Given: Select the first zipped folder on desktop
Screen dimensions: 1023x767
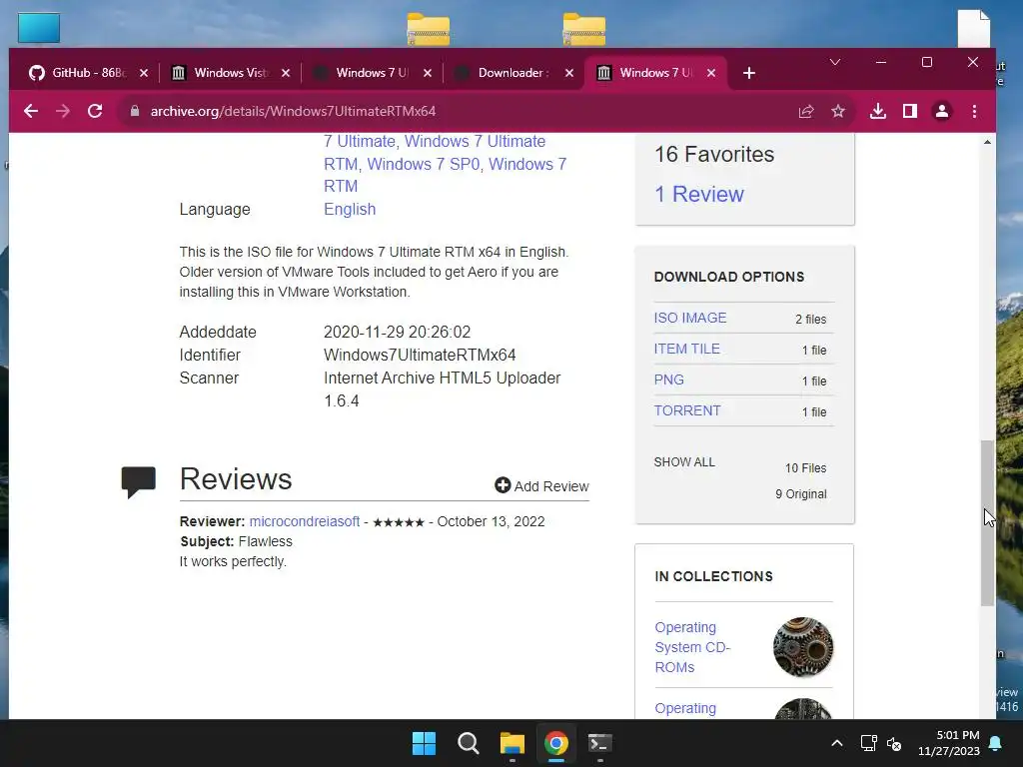Looking at the screenshot, I should coord(428,29).
